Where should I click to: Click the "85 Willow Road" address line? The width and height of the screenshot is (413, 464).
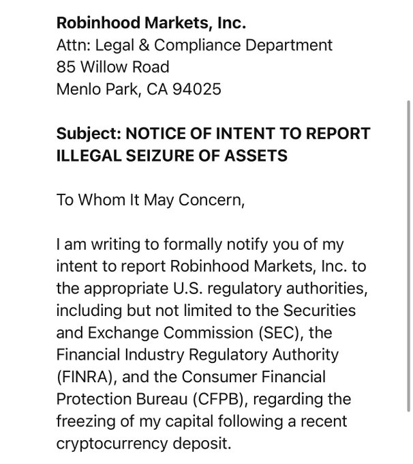click(x=113, y=68)
